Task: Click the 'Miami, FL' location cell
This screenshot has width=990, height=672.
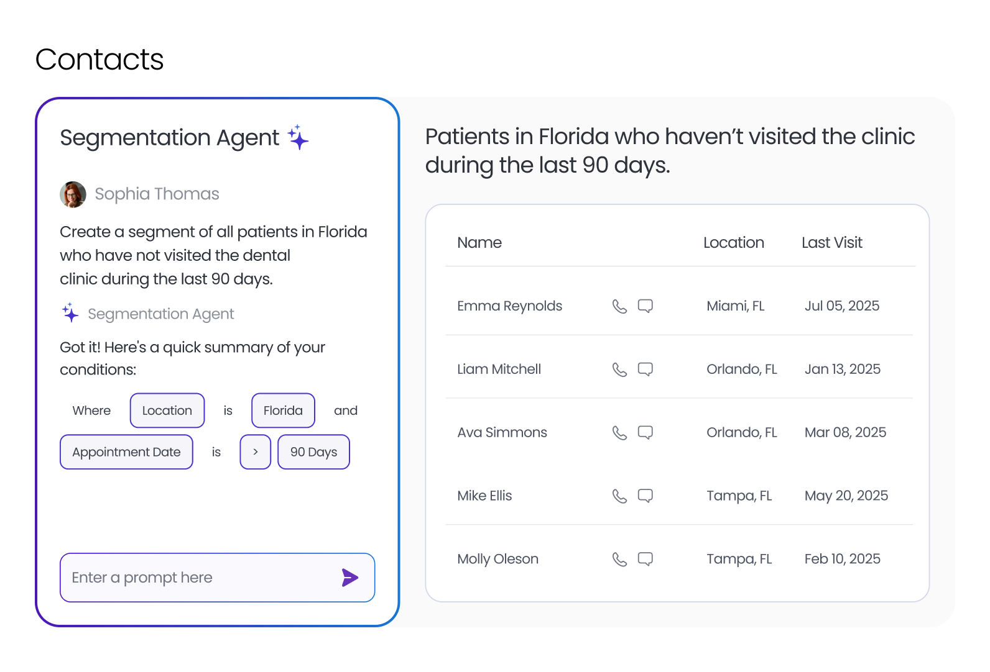Action: point(736,306)
